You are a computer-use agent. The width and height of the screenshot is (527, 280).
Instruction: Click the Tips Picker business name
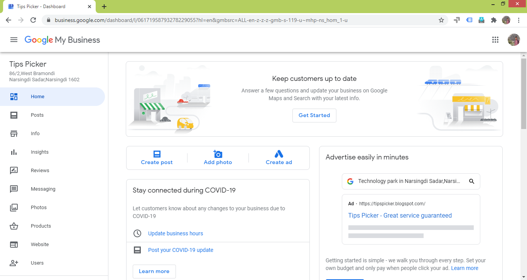[28, 64]
